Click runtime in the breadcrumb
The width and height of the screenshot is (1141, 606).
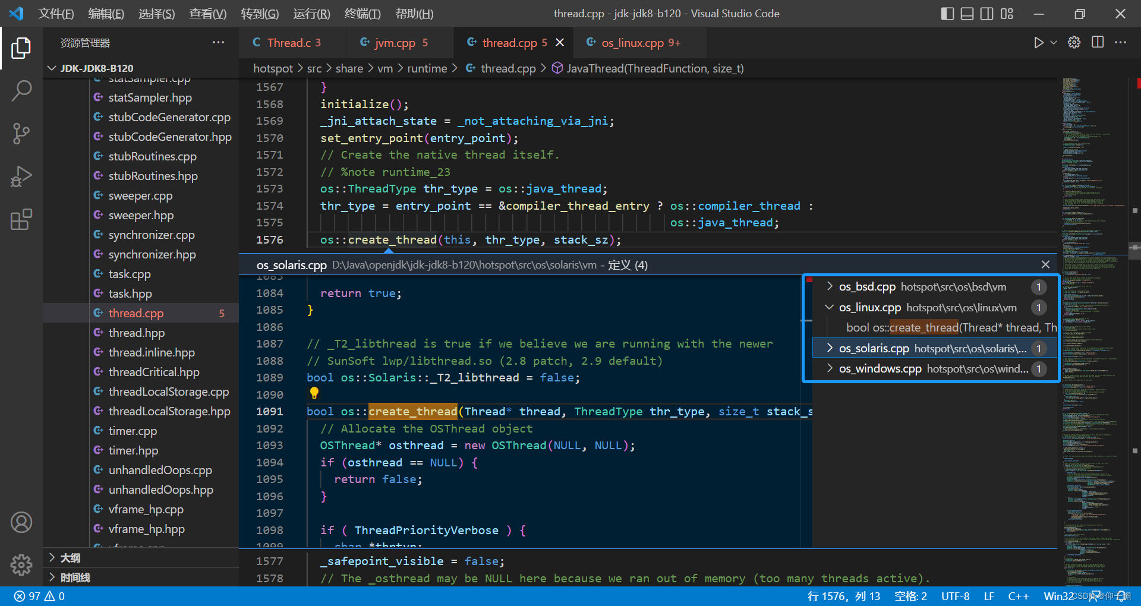pos(427,68)
